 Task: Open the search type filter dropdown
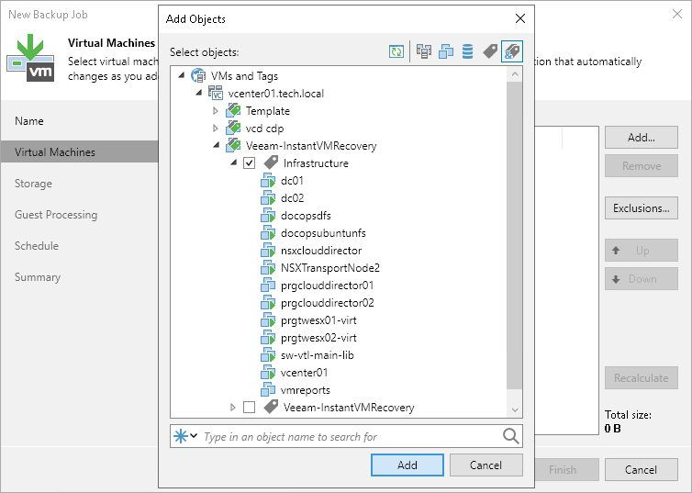[185, 436]
